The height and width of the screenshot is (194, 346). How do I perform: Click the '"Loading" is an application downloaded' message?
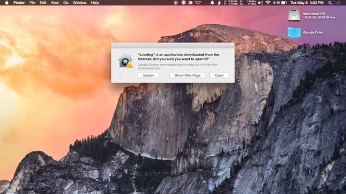coord(178,57)
